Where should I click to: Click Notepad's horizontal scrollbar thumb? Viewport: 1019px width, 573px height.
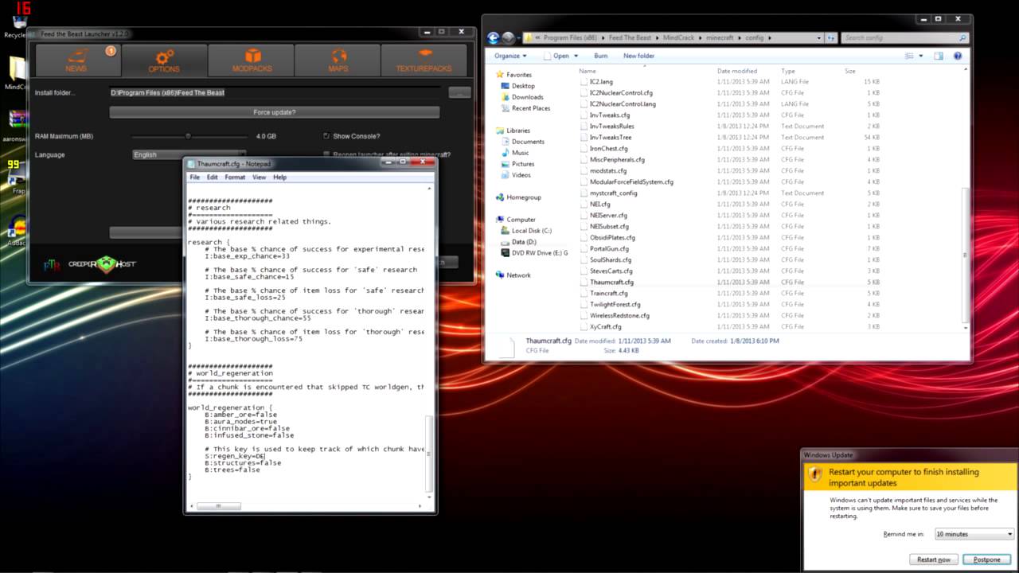click(x=218, y=506)
